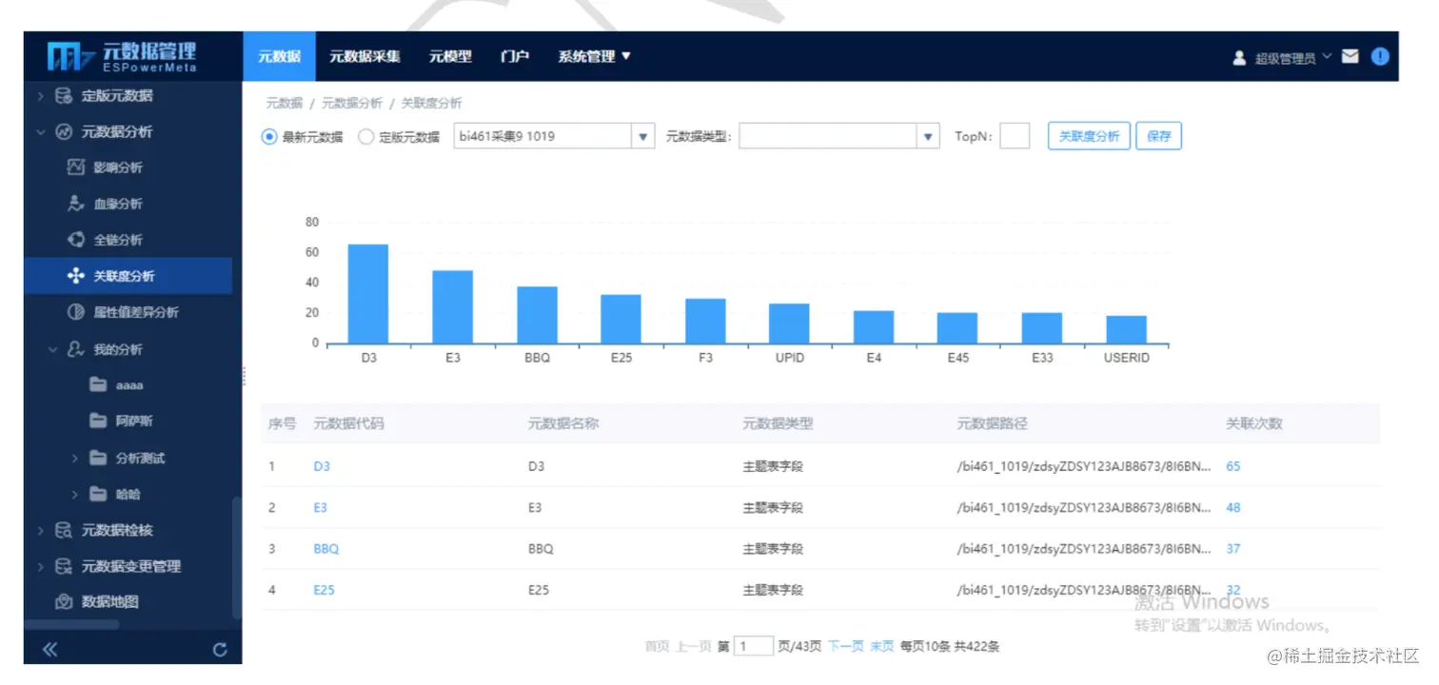
Task: Click the 影响分析 sidebar icon
Action: (76, 167)
